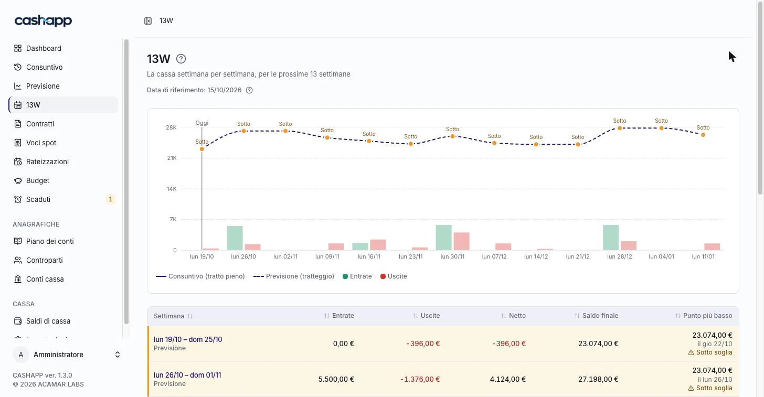The image size is (764, 397).
Task: Open the Dashboard menu item
Action: [x=63, y=48]
